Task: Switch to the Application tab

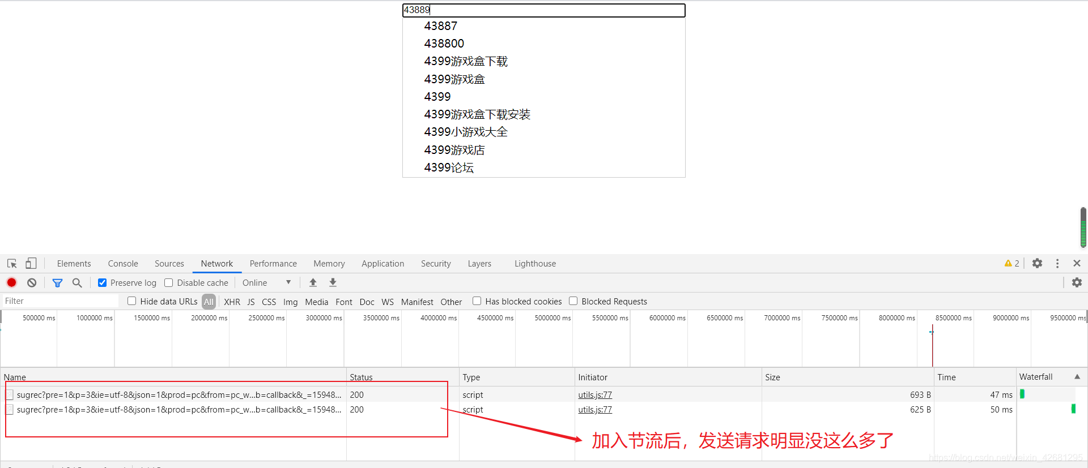Action: pyautogui.click(x=383, y=264)
